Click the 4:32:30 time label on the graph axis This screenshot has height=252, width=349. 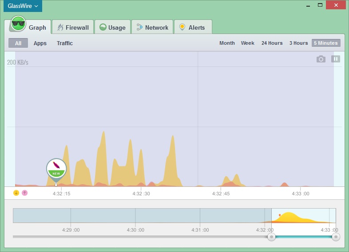point(141,194)
